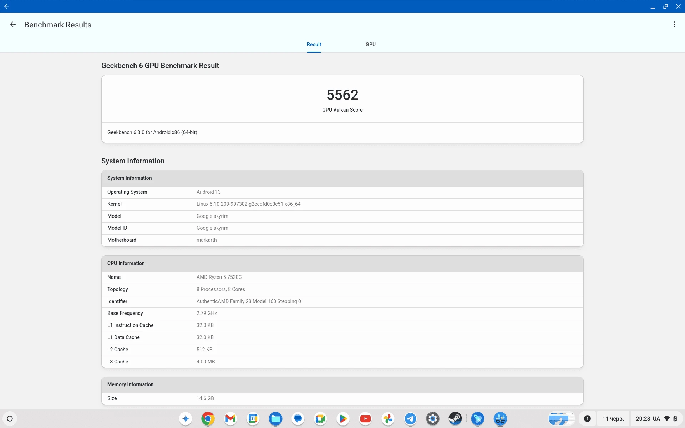The width and height of the screenshot is (685, 428).
Task: Click the Linux 5.10.209 kernel value
Action: pos(249,204)
